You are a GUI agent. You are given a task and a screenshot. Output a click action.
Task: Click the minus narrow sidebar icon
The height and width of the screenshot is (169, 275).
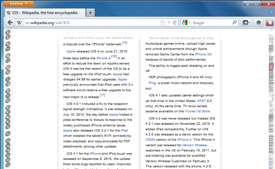pos(8,49)
